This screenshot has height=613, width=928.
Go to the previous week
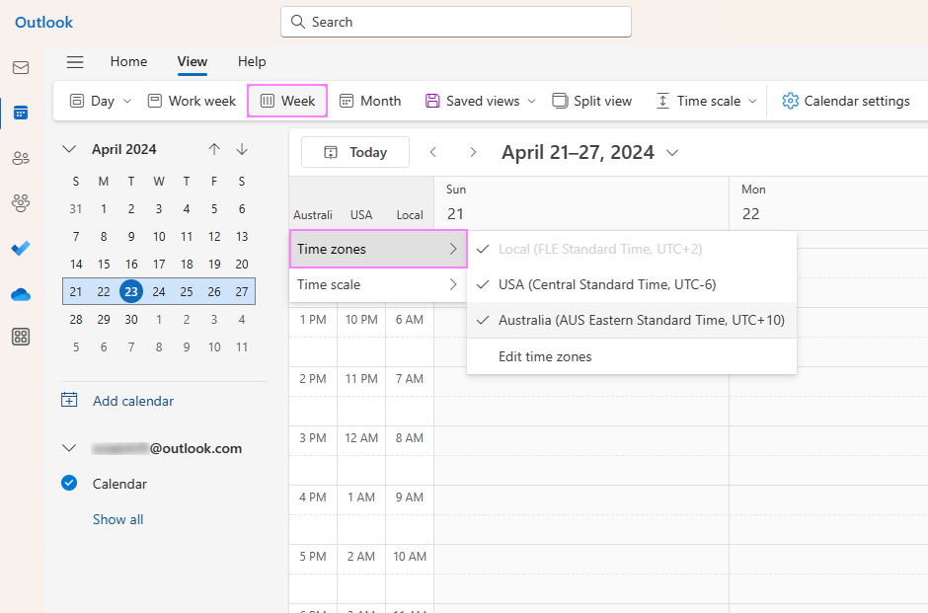coord(433,152)
